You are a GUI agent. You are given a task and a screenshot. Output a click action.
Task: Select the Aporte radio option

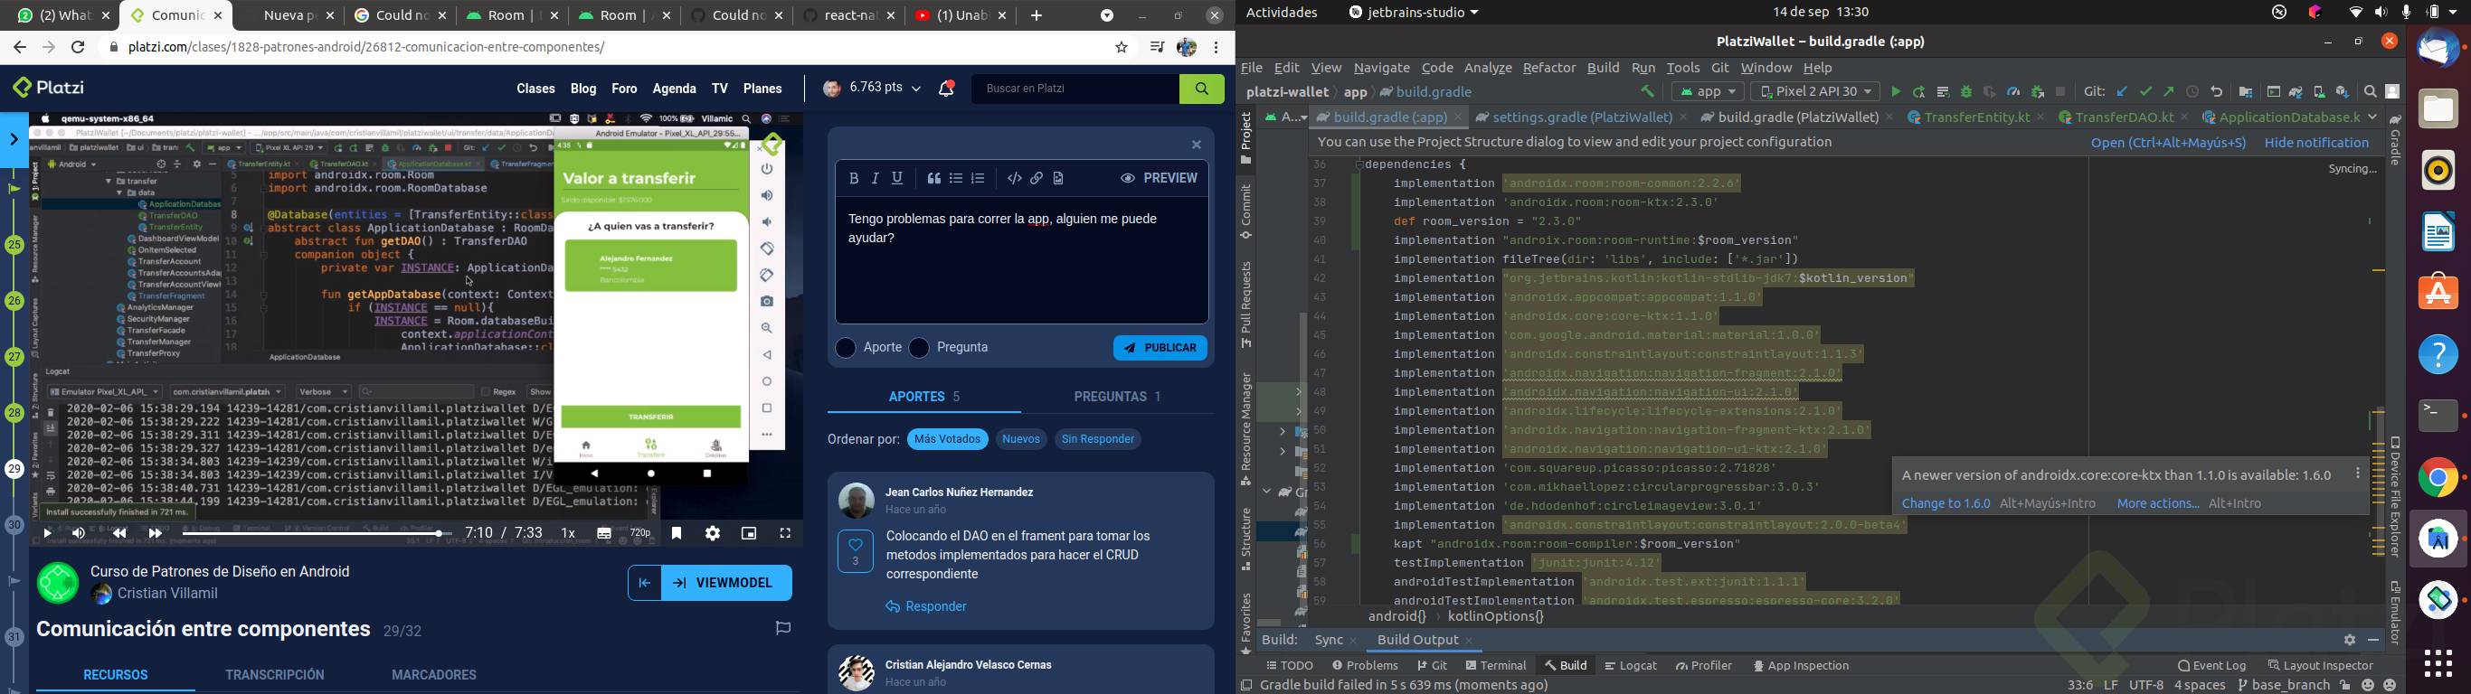pos(845,348)
